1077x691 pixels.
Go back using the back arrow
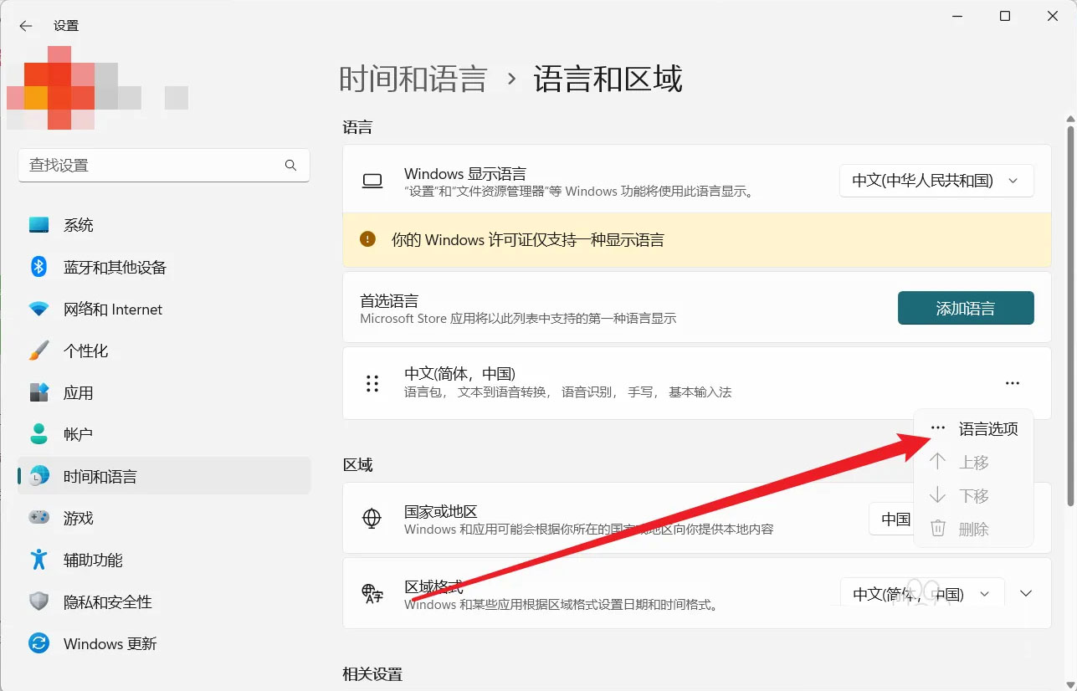coord(26,26)
